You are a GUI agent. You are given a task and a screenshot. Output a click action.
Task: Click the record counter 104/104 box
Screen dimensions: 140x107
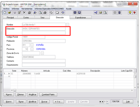(x=116, y=102)
